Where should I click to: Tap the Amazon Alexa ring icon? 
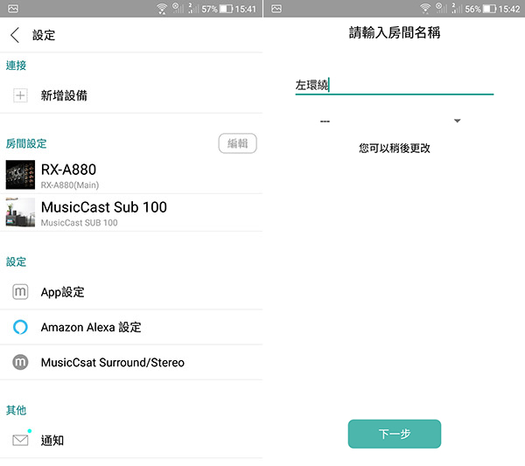tap(20, 327)
